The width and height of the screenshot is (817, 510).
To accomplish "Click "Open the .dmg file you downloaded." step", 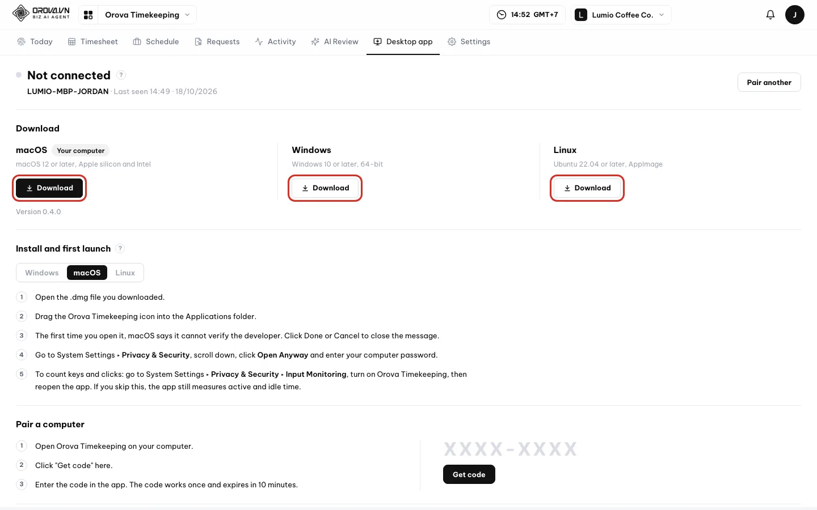I will click(100, 297).
